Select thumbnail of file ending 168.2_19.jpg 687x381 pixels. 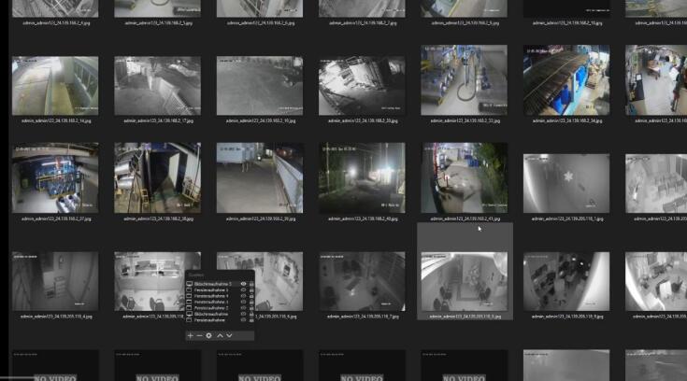coord(260,85)
